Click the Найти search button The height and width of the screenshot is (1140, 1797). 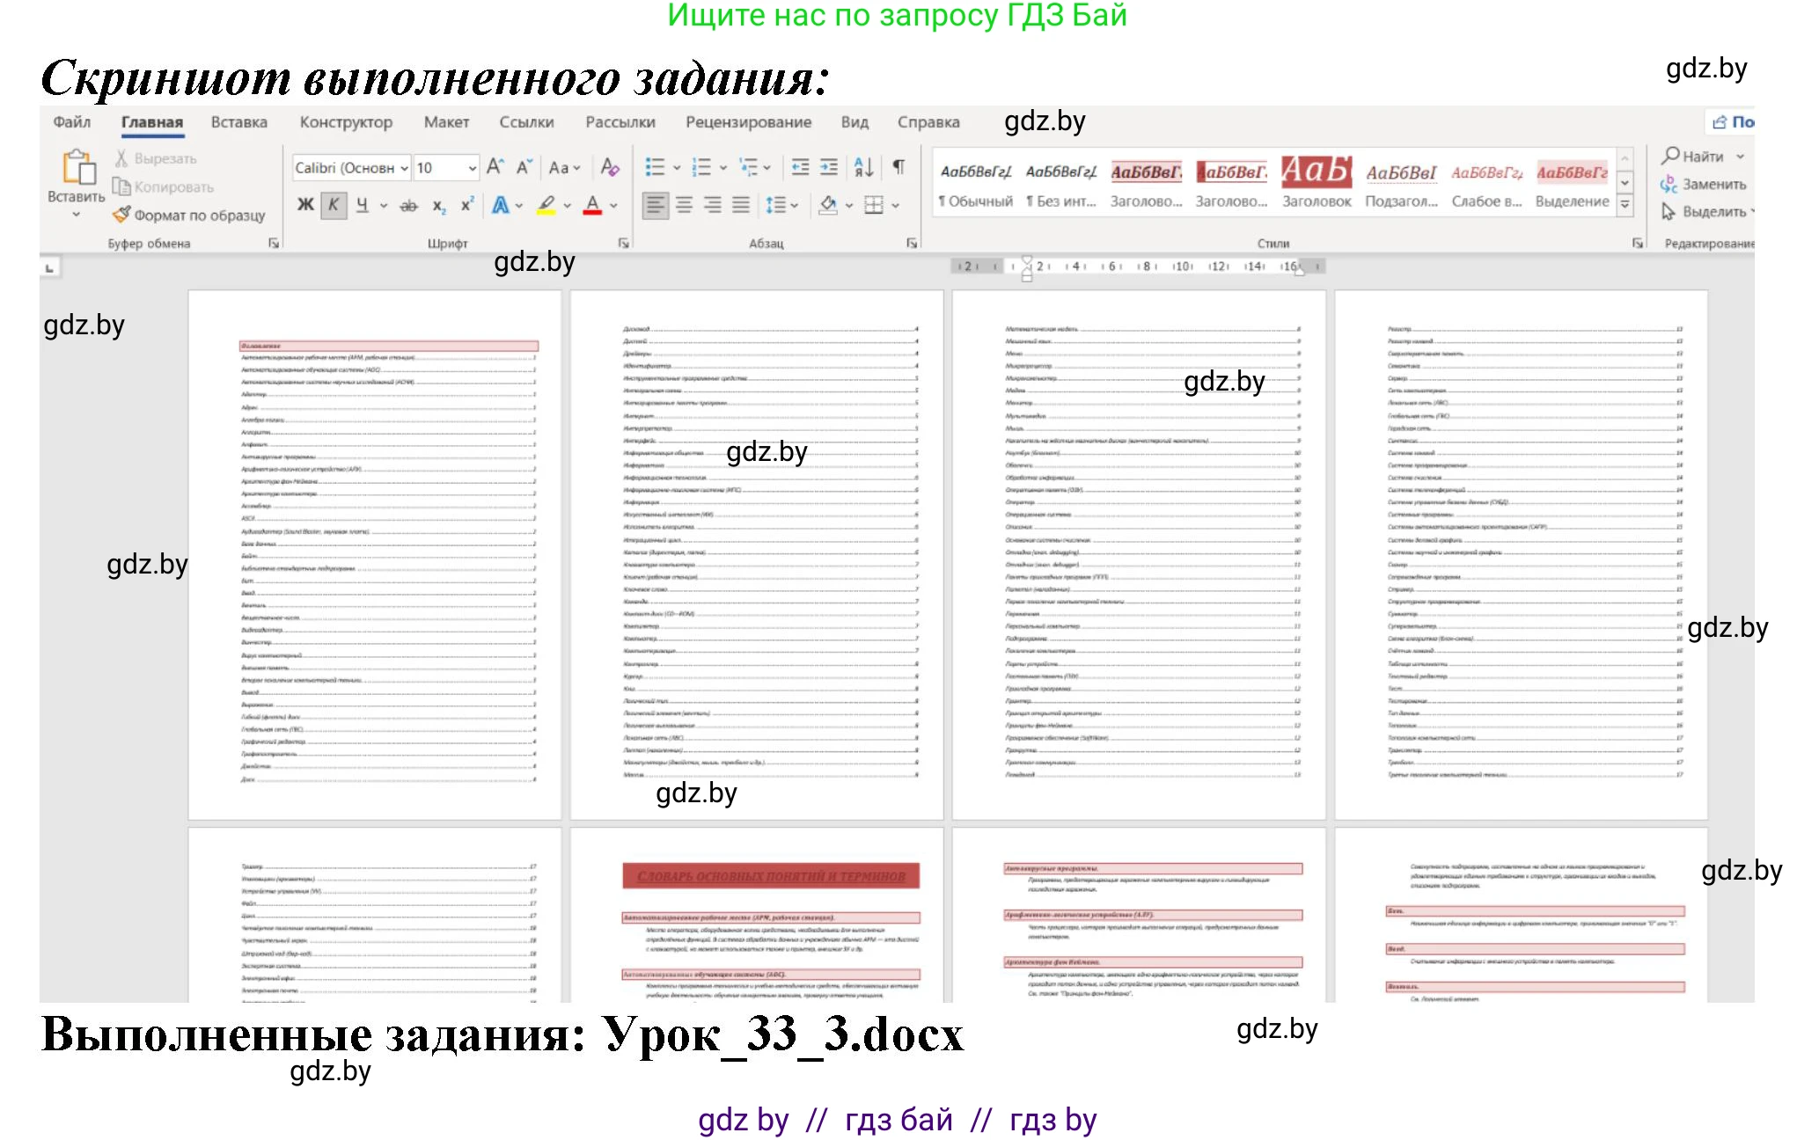click(x=1692, y=156)
